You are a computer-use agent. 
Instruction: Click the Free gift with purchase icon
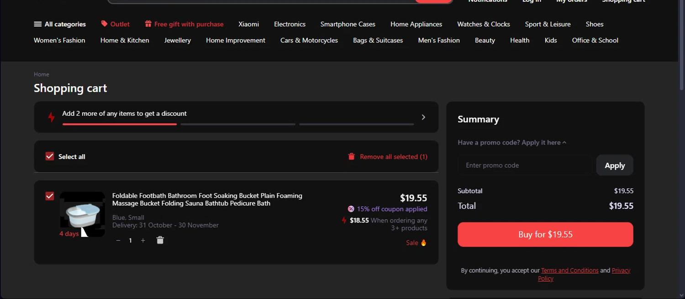pyautogui.click(x=148, y=24)
